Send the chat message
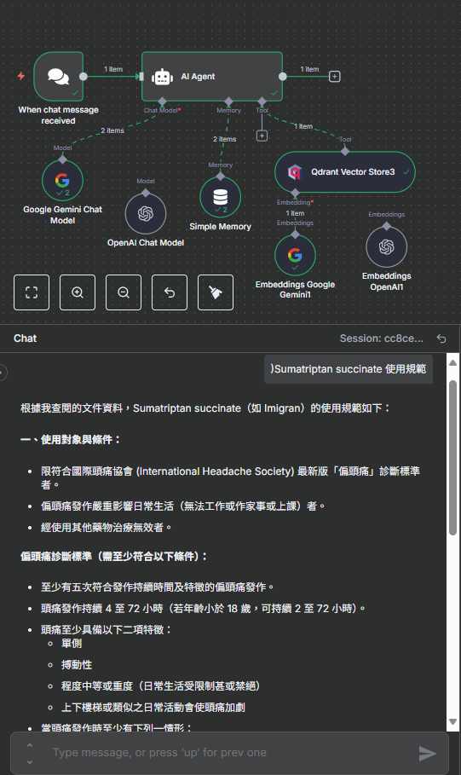Viewport: 461px width, 775px height. pos(428,753)
